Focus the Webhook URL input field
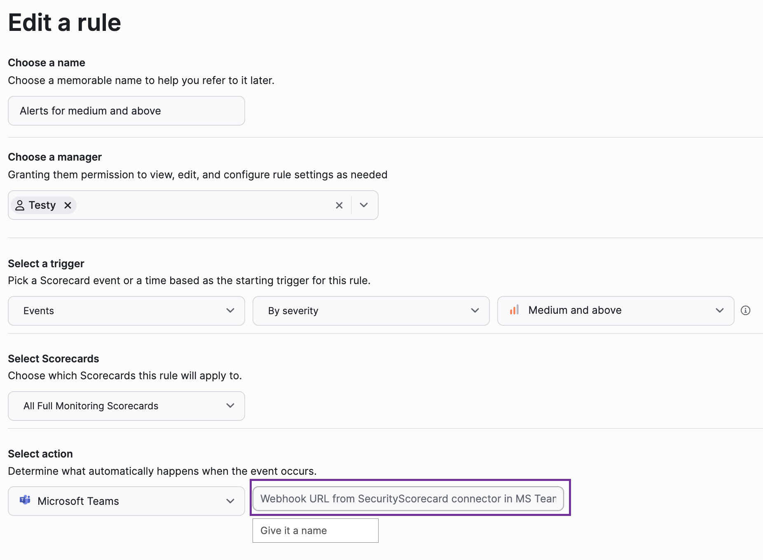This screenshot has width=763, height=560. point(408,499)
